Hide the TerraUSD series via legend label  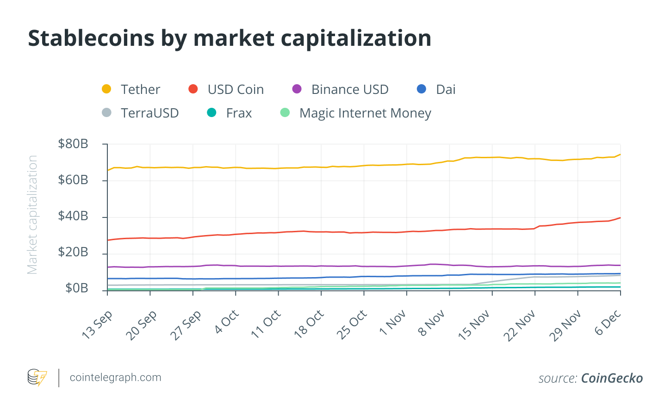click(x=149, y=113)
